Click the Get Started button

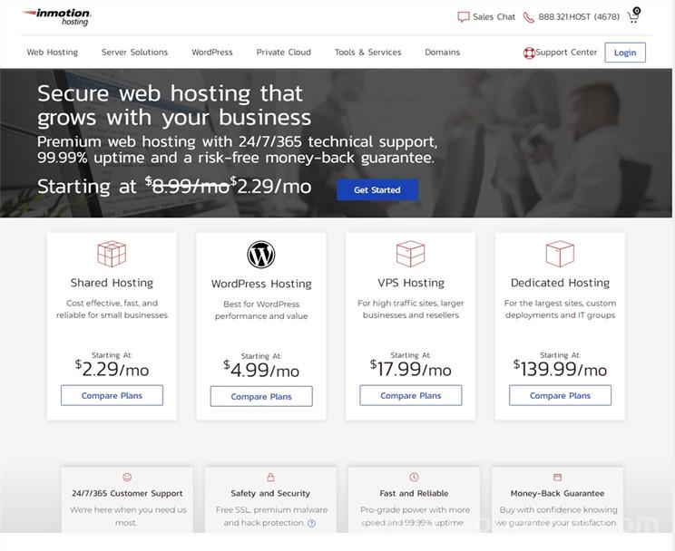377,189
